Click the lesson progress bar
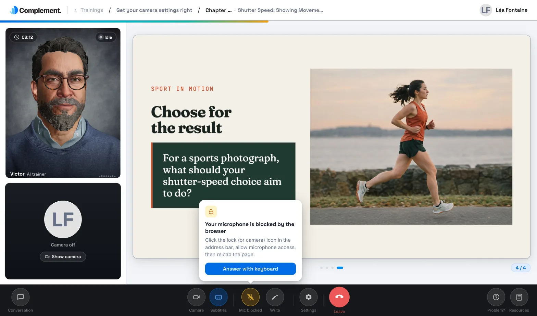This screenshot has height=316, width=537. (134, 21)
